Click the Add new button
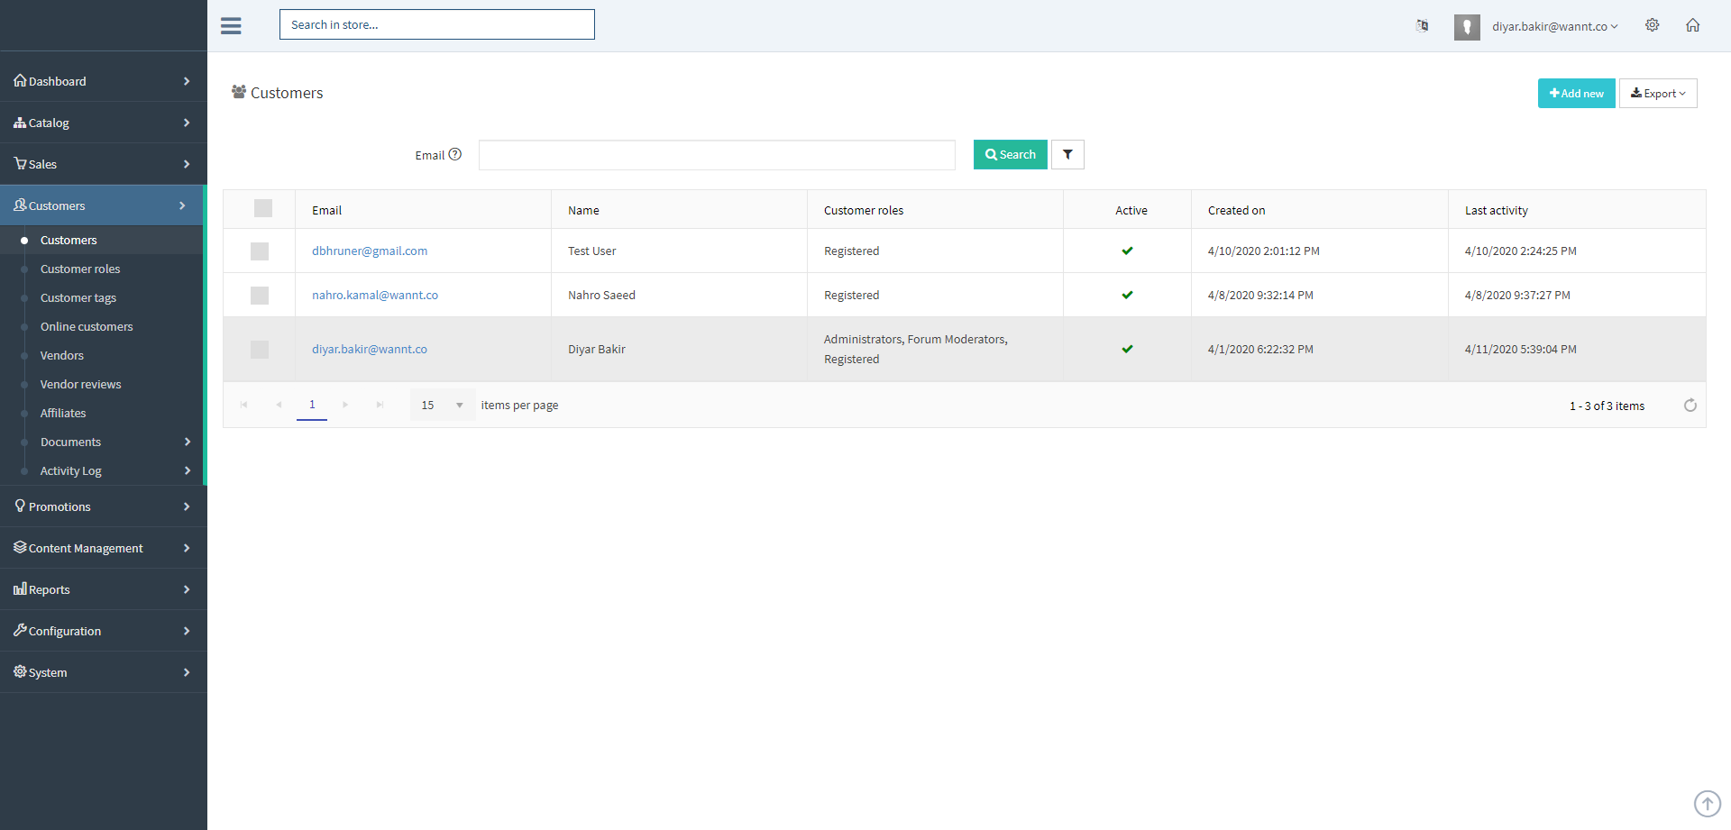Image resolution: width=1731 pixels, height=830 pixels. coord(1576,94)
